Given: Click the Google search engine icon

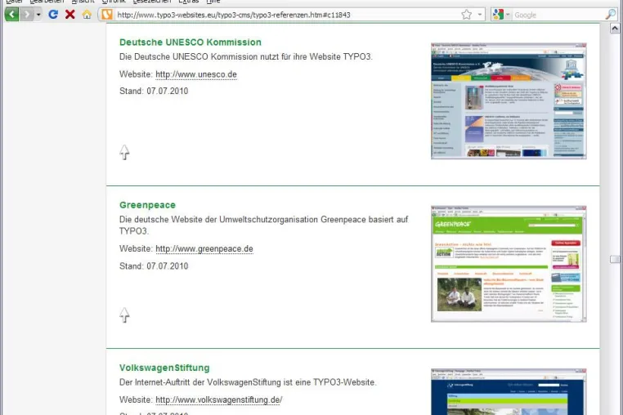Looking at the screenshot, I should [x=497, y=15].
